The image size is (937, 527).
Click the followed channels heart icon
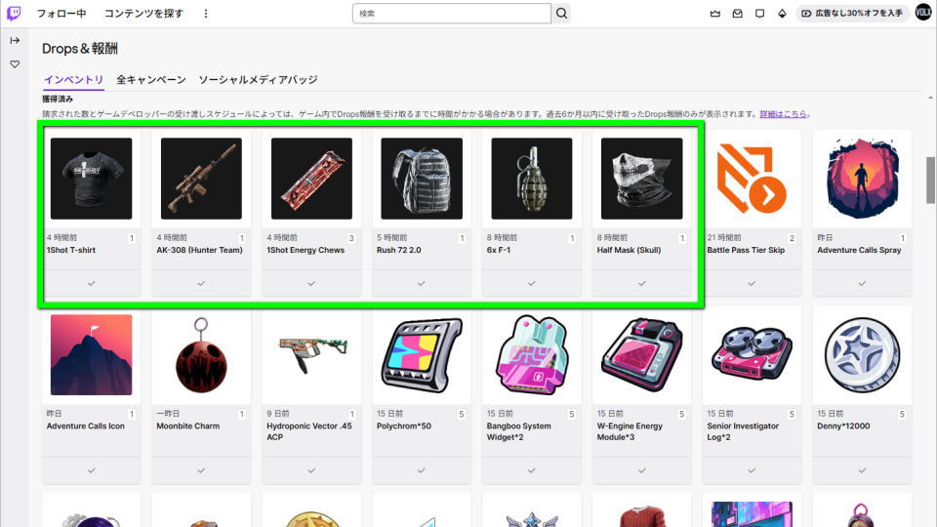tap(15, 64)
